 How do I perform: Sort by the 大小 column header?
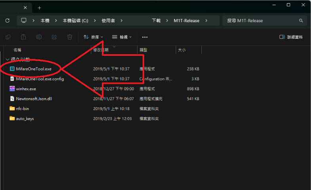[182, 50]
